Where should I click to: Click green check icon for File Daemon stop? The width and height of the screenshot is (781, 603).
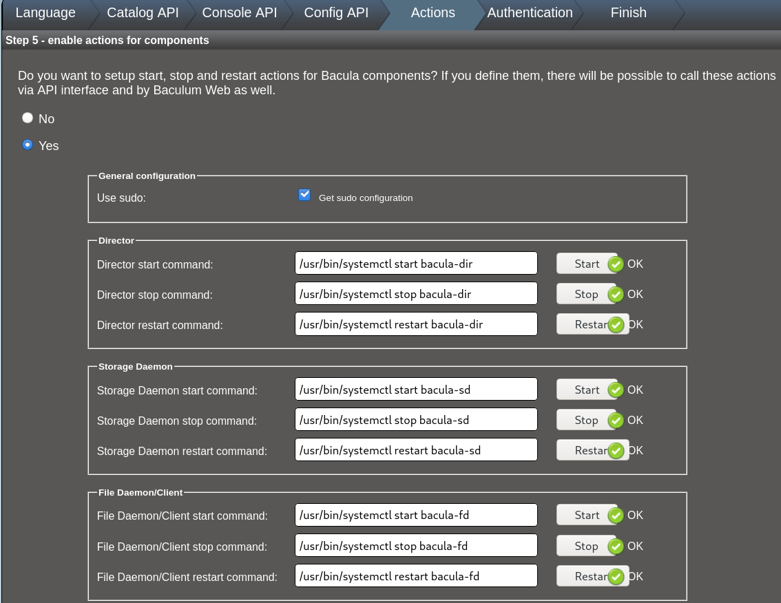[x=616, y=547]
